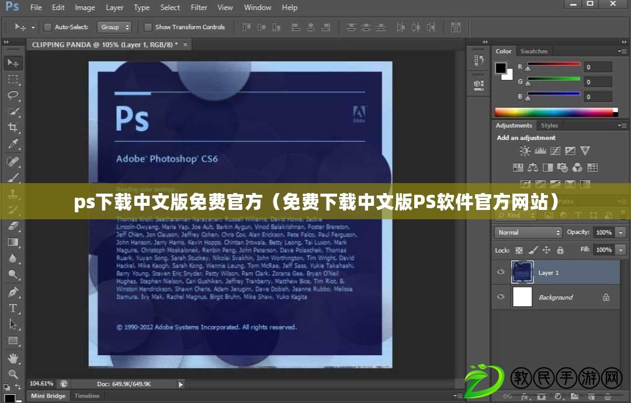Image resolution: width=631 pixels, height=403 pixels.
Task: Open the Move tool preset picker arrow
Action: point(33,27)
